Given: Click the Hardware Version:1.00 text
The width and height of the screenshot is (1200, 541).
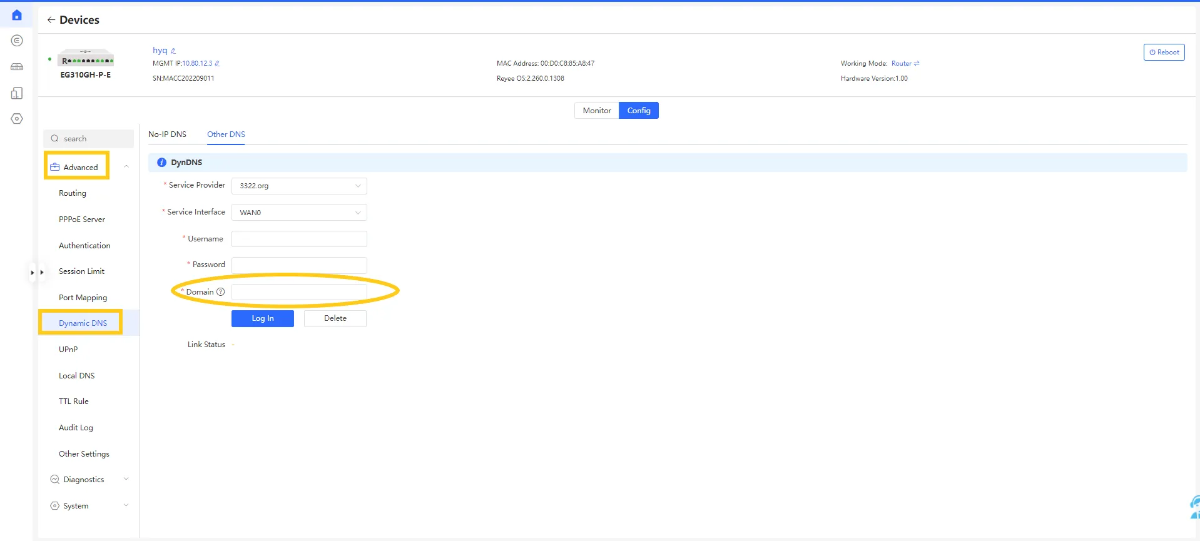Looking at the screenshot, I should pyautogui.click(x=874, y=78).
